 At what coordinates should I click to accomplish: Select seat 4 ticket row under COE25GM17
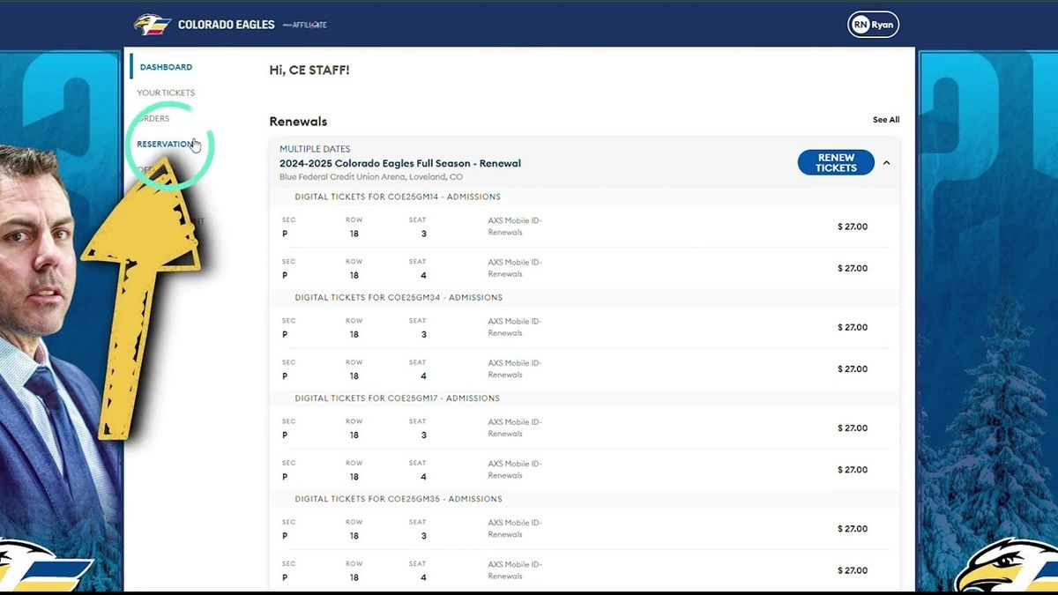coord(582,470)
